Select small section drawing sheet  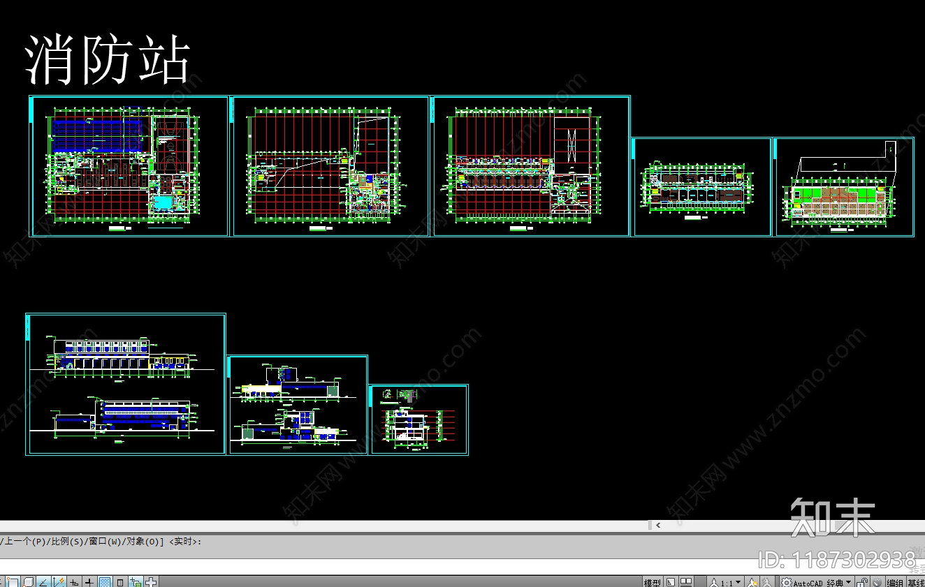418,419
